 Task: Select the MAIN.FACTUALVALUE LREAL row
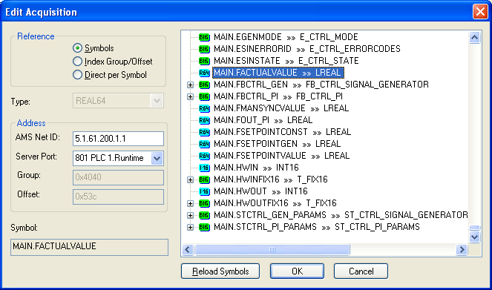[278, 73]
